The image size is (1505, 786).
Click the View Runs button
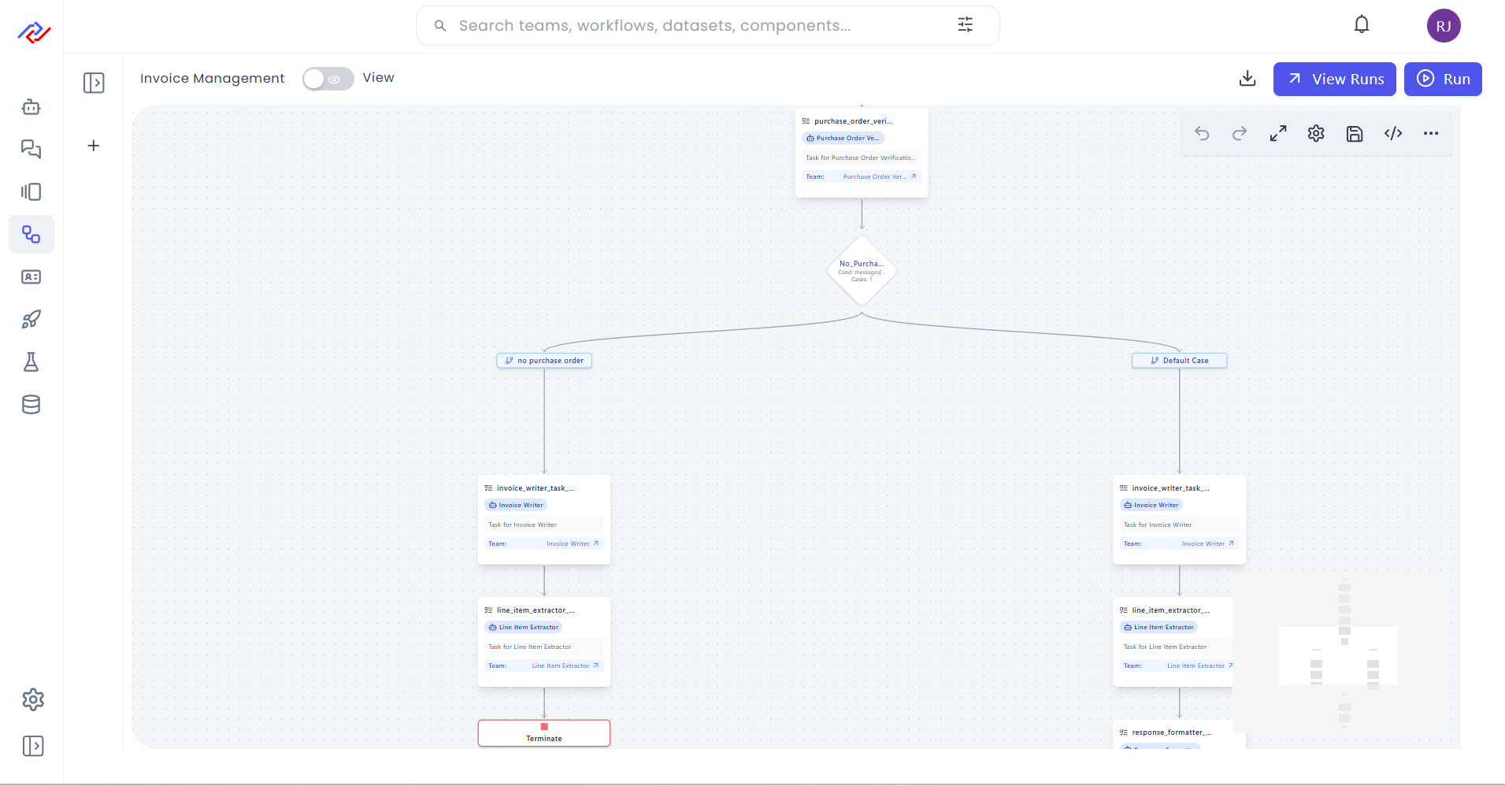(1334, 80)
